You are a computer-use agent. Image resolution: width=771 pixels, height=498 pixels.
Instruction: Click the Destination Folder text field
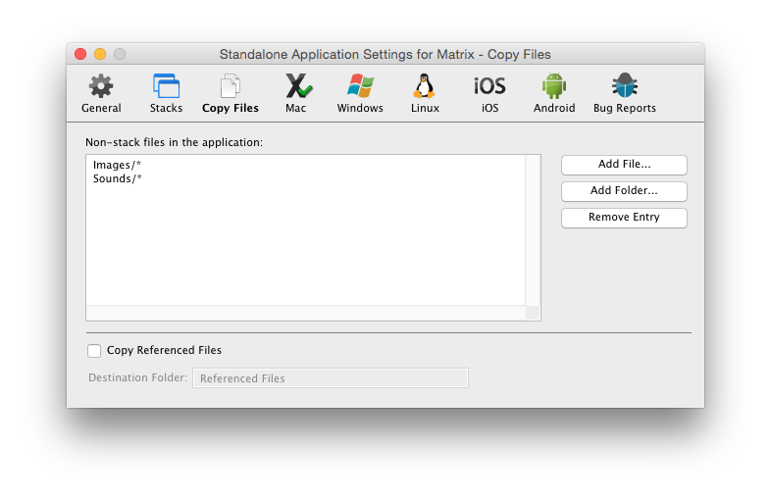coord(330,378)
